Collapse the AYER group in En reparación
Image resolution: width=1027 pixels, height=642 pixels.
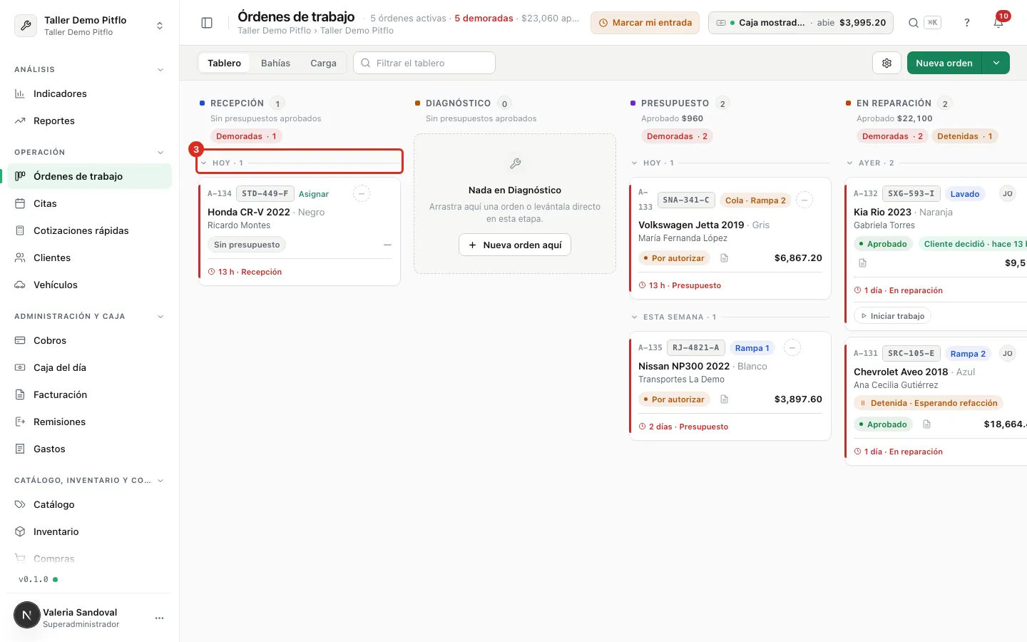coord(849,163)
